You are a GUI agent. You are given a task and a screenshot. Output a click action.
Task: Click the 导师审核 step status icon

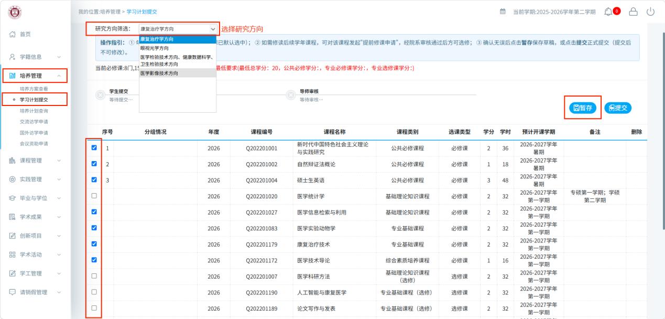point(290,95)
